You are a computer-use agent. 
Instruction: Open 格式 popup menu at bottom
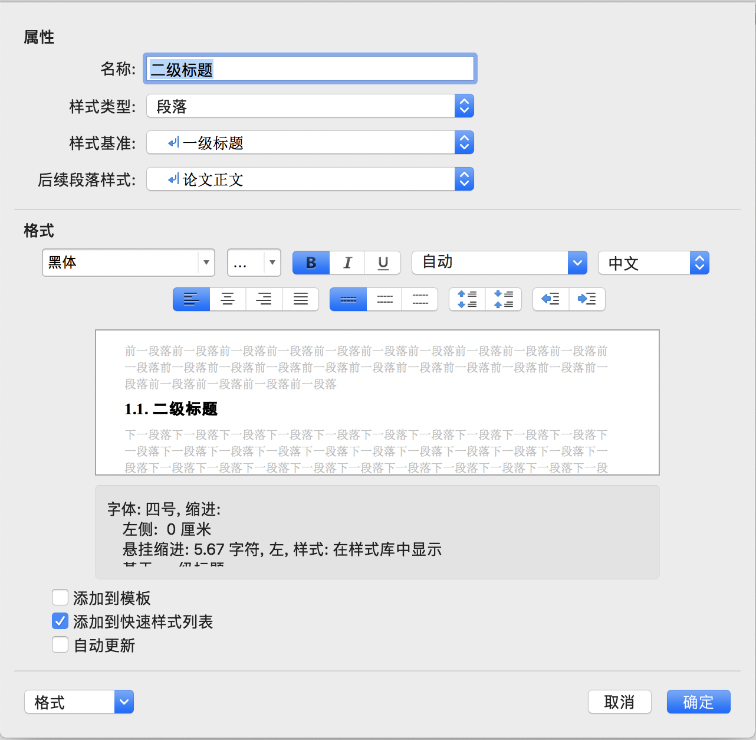tap(79, 702)
